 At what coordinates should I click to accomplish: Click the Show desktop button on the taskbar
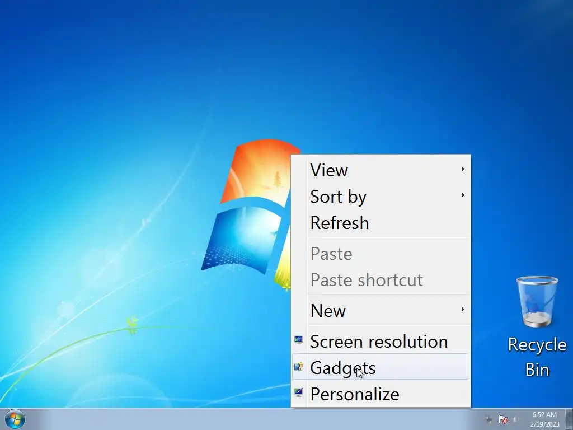569,419
